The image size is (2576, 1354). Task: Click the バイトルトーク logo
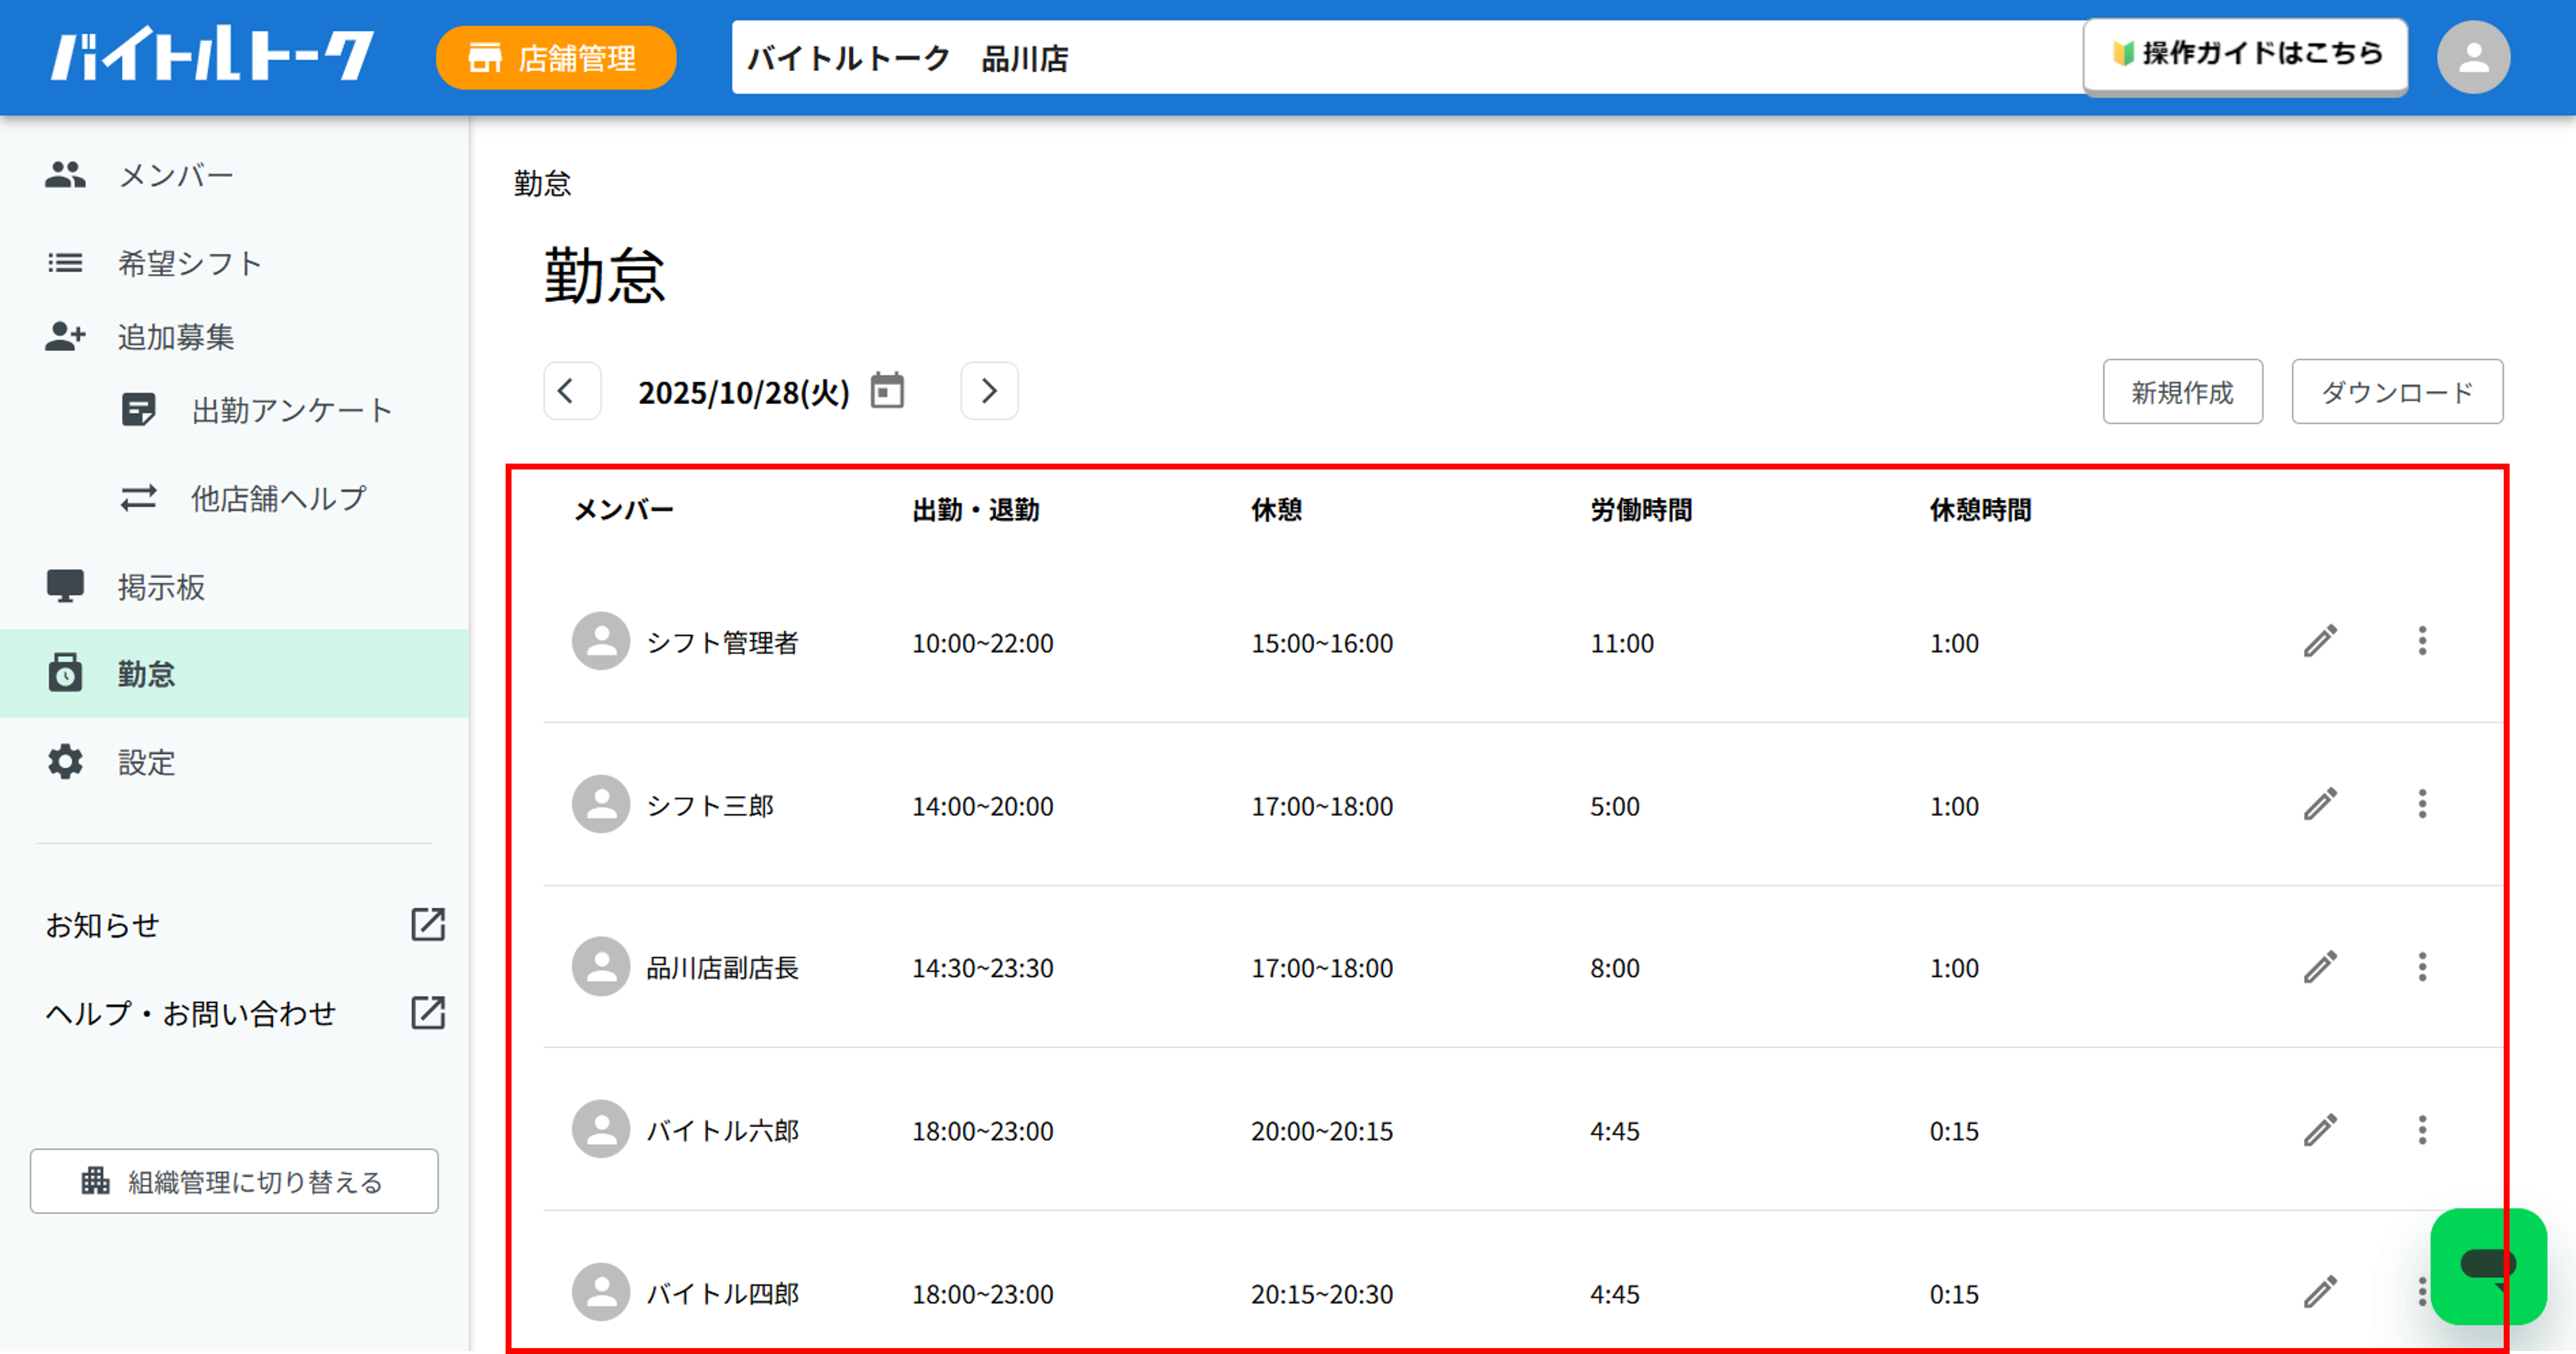click(213, 55)
